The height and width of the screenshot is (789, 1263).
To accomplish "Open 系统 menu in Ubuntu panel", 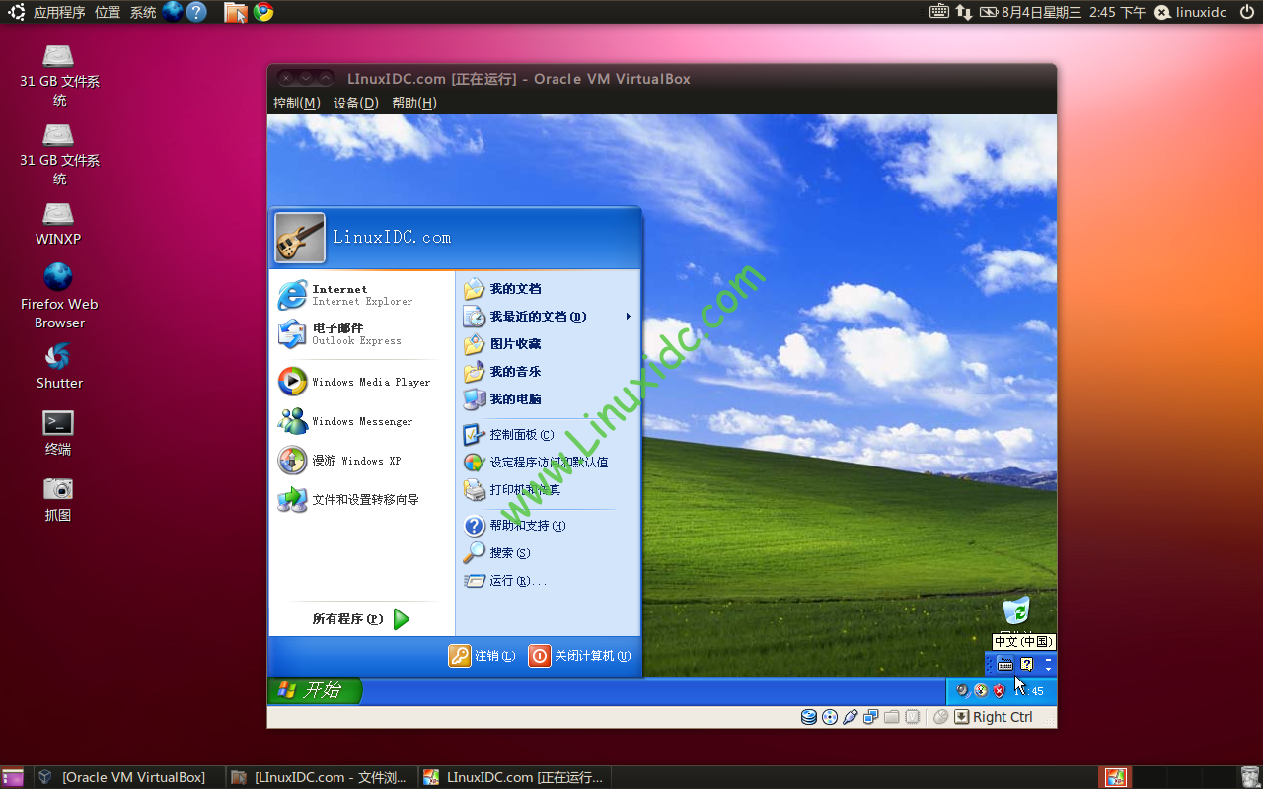I will click(x=143, y=12).
